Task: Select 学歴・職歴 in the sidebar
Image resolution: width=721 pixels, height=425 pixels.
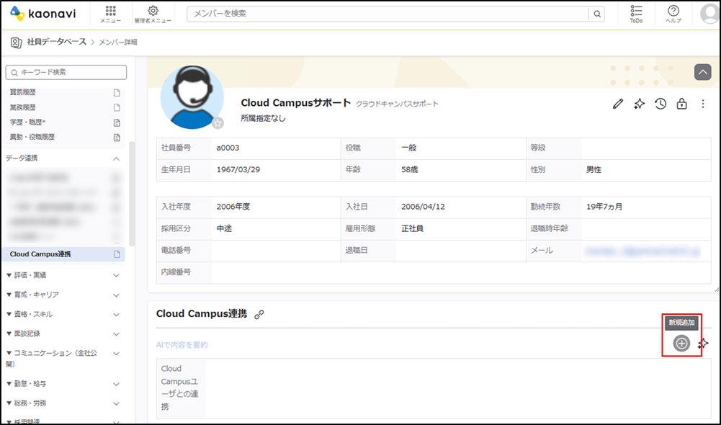Action: [x=27, y=122]
